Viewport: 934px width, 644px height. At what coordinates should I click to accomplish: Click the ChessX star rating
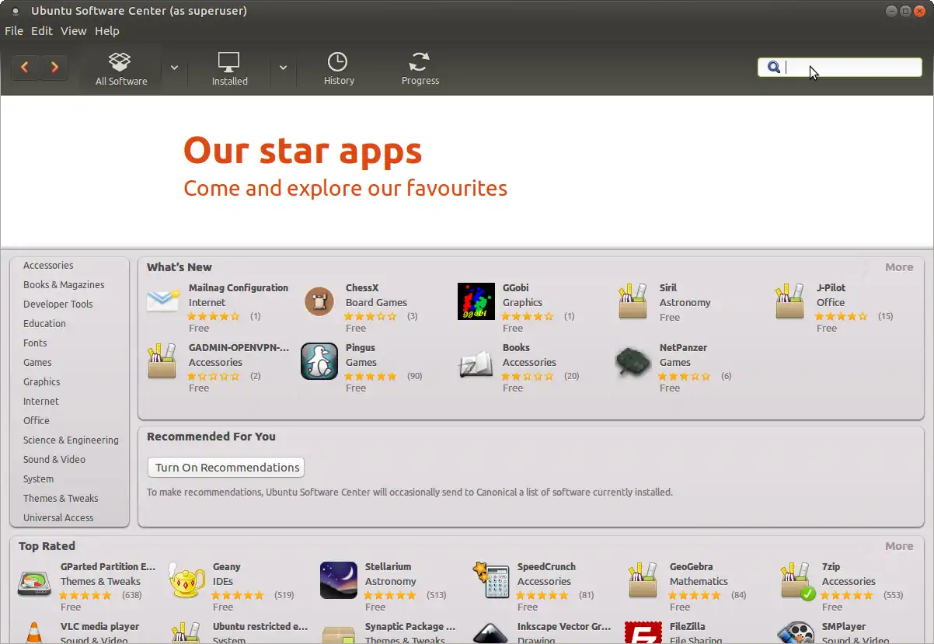371,317
